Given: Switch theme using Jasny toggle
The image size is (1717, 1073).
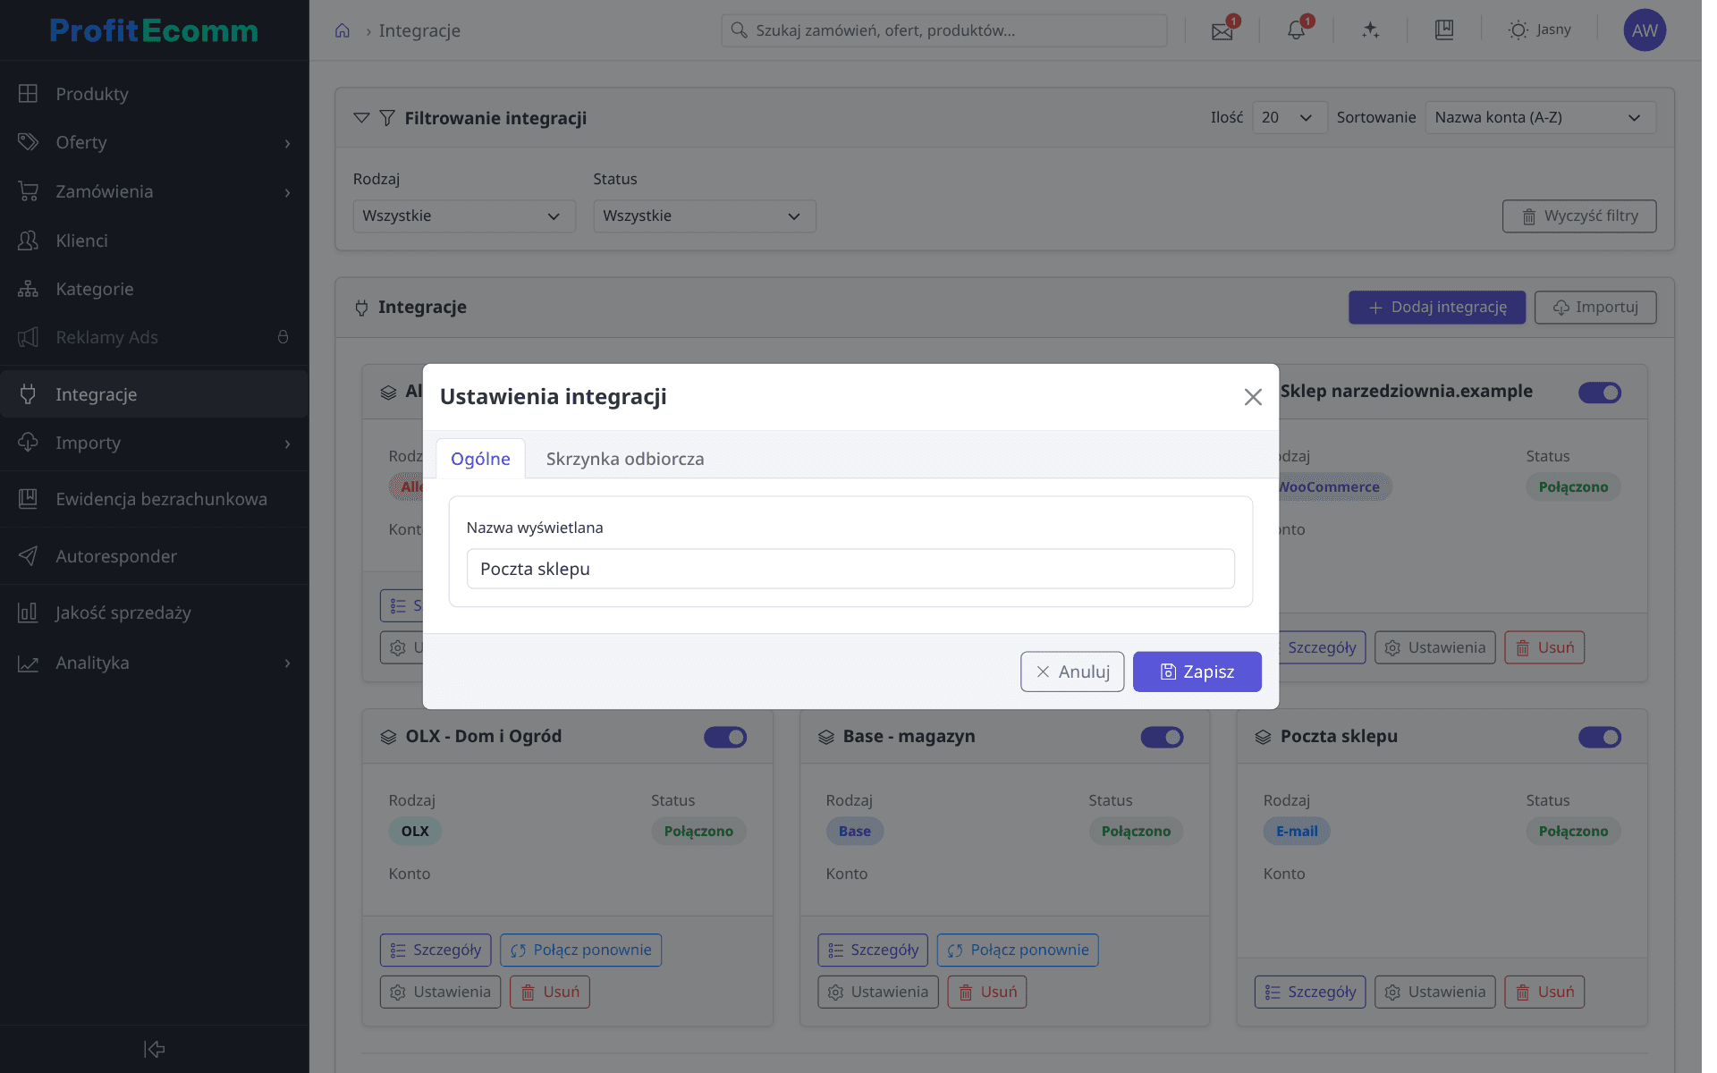Looking at the screenshot, I should point(1539,30).
